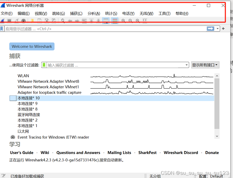This screenshot has width=233, height=178.
Task: Zoom out the main window text
Action: point(130,21)
